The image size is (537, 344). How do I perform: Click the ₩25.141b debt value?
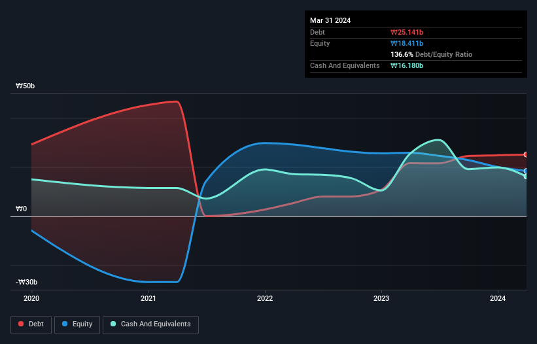pos(407,32)
